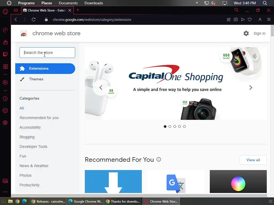Image resolution: width=274 pixels, height=205 pixels.
Task: Switch to Releases cairoshell taskbar window
Action: coord(48,201)
